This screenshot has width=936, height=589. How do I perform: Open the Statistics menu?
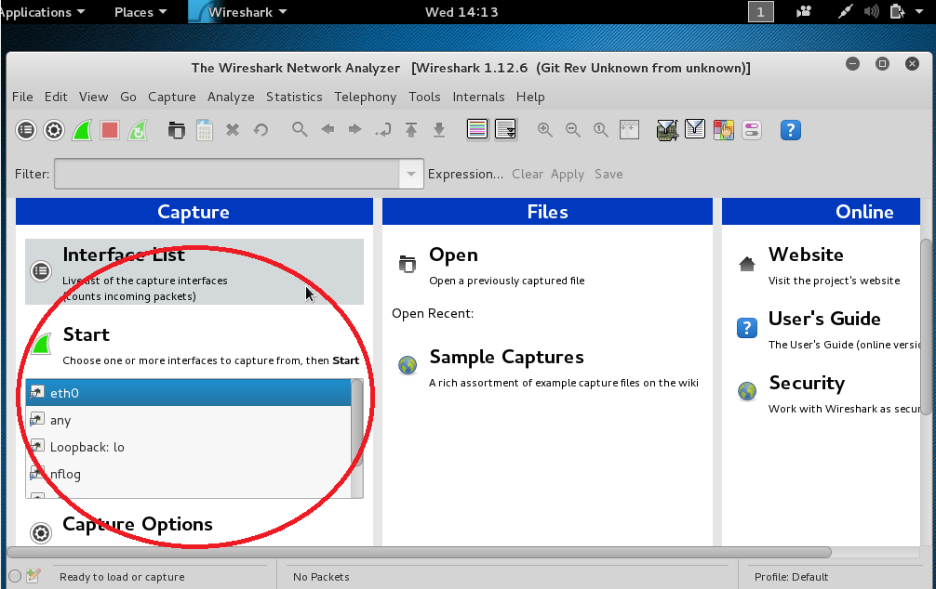tap(294, 97)
